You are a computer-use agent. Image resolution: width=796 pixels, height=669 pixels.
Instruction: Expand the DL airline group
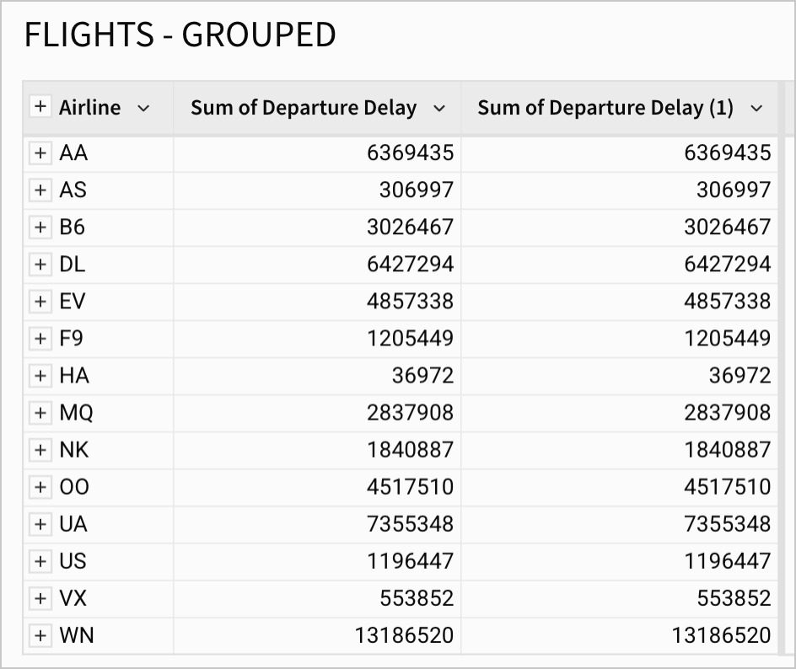coord(40,264)
